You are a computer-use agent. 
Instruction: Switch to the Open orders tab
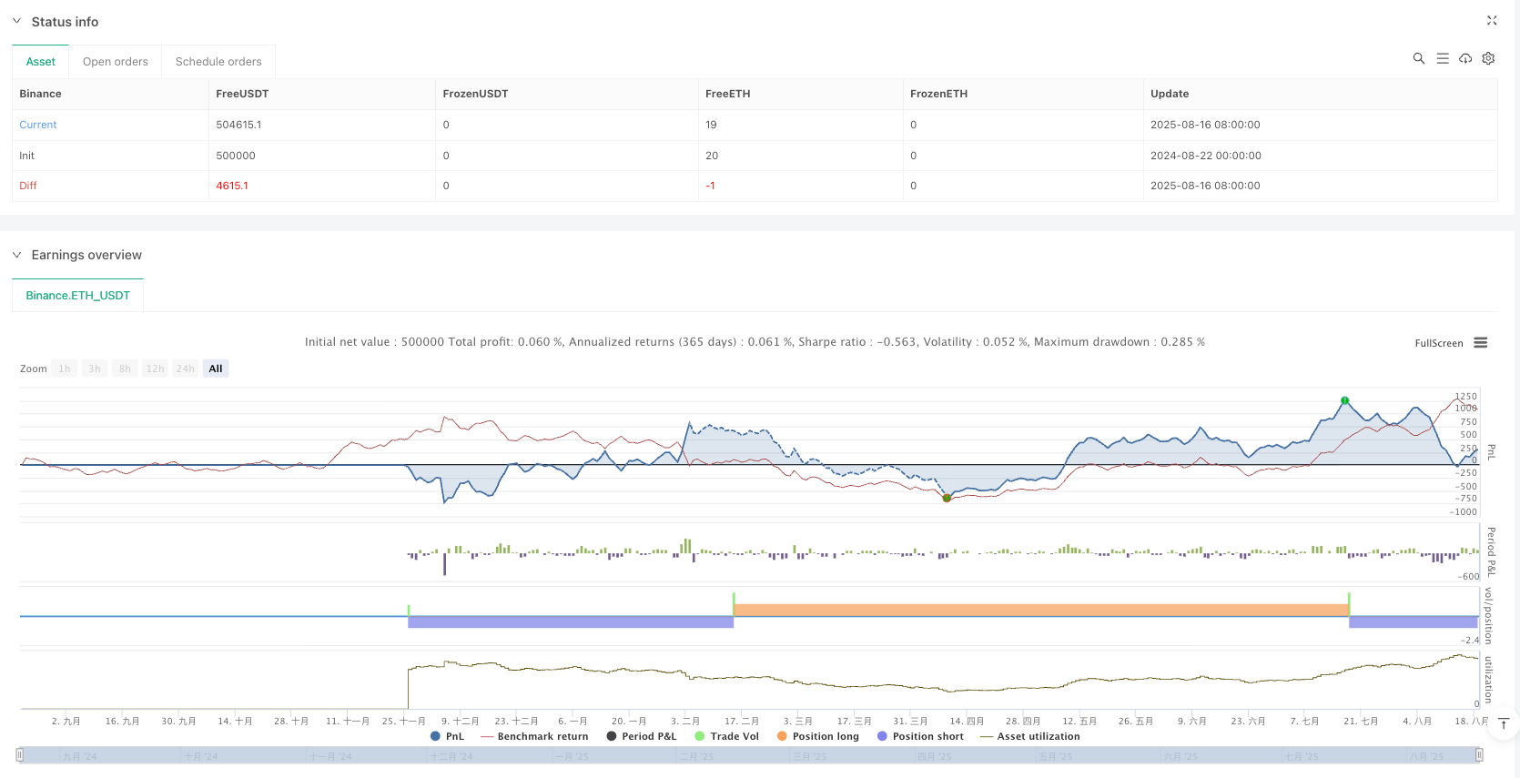coord(115,62)
